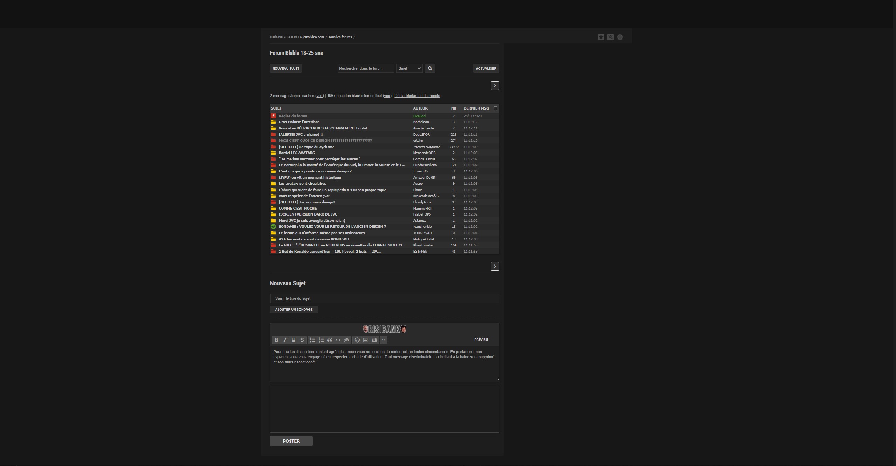Toggle bold formatting in editor

point(276,340)
